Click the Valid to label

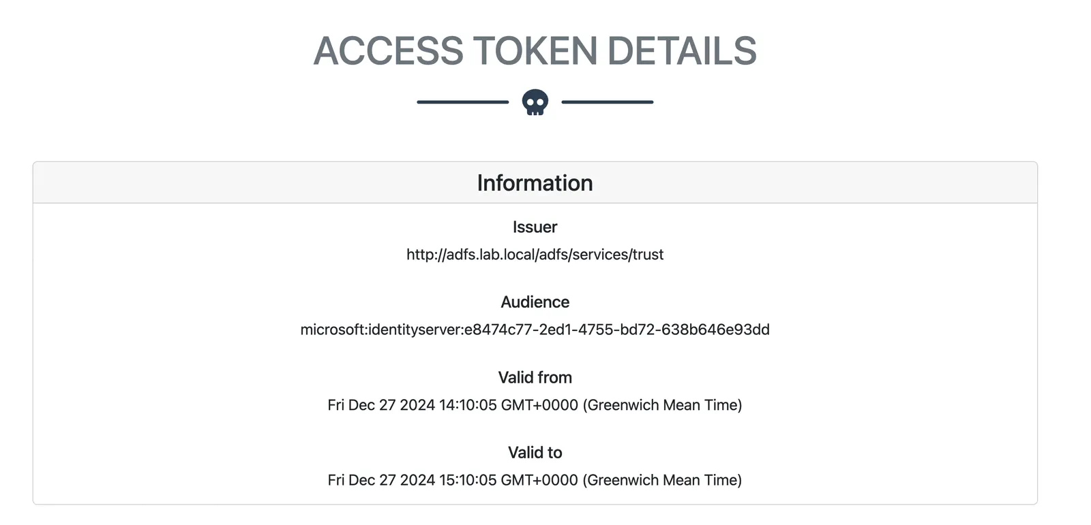pyautogui.click(x=535, y=453)
